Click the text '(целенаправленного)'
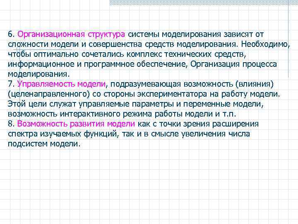The height and width of the screenshot is (224, 298). [49, 94]
